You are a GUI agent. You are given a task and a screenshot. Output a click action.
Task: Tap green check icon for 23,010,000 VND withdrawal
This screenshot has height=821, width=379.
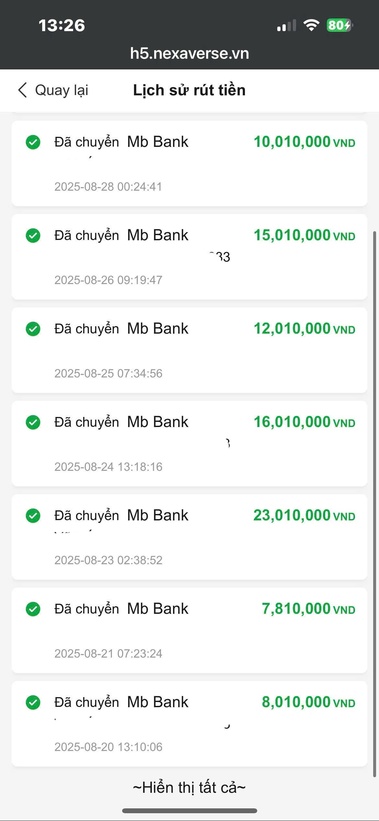click(33, 516)
